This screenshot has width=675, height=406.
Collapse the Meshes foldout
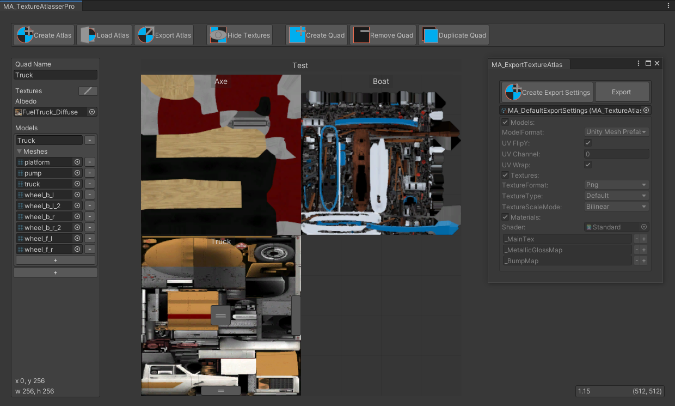[x=20, y=152]
